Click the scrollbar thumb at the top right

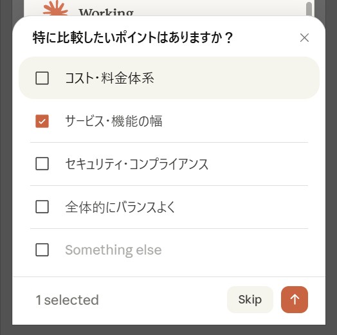coord(309,8)
